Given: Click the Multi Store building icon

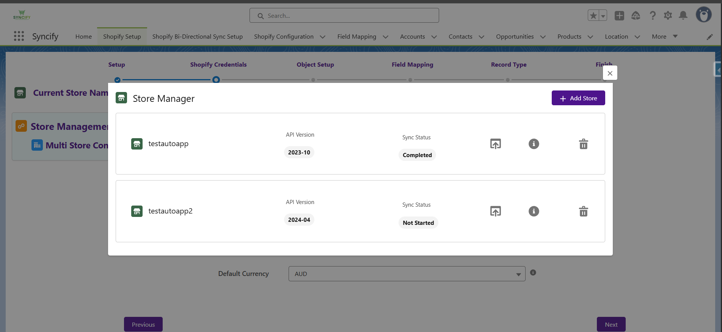Looking at the screenshot, I should pyautogui.click(x=37, y=145).
